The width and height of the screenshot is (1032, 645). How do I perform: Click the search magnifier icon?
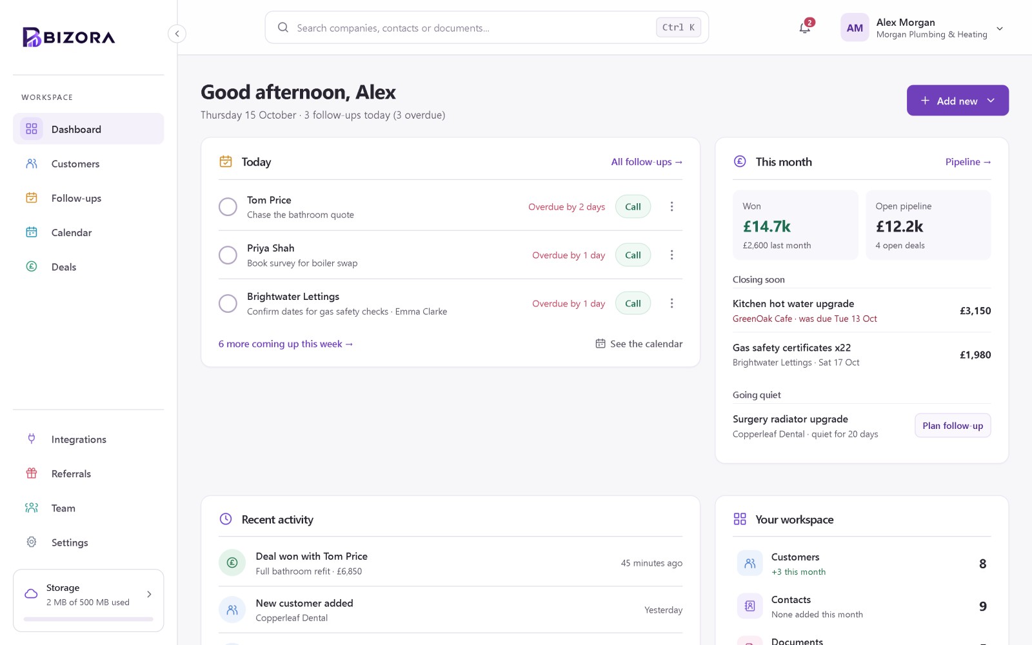click(283, 27)
